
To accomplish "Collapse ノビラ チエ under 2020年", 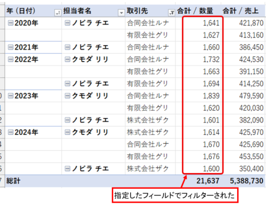I will click(68, 23).
